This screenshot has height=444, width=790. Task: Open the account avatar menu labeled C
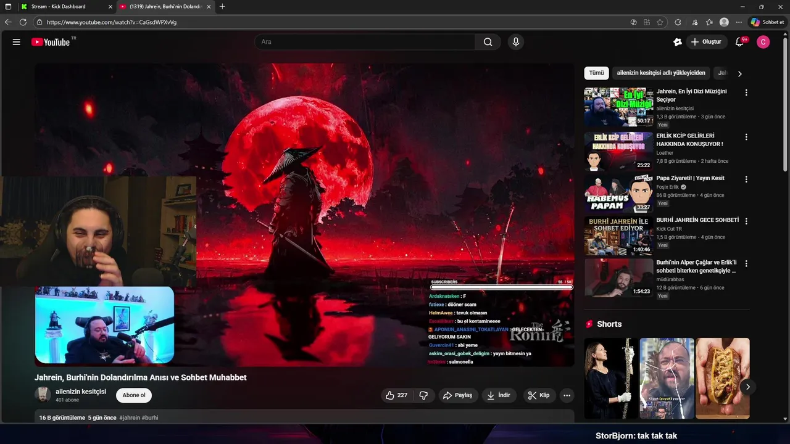[x=763, y=42]
